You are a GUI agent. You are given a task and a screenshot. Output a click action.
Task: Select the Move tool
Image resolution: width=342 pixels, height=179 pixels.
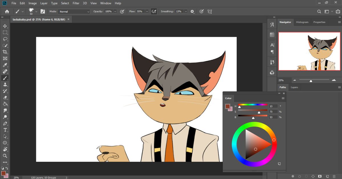point(5,26)
